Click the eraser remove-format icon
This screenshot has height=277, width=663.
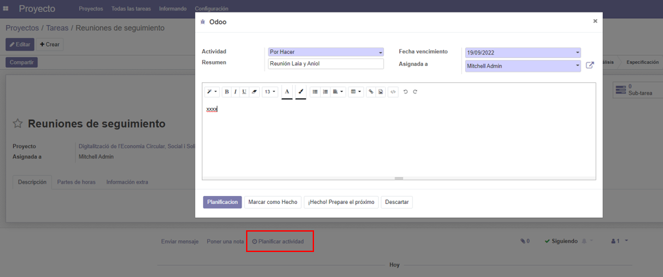click(x=254, y=91)
